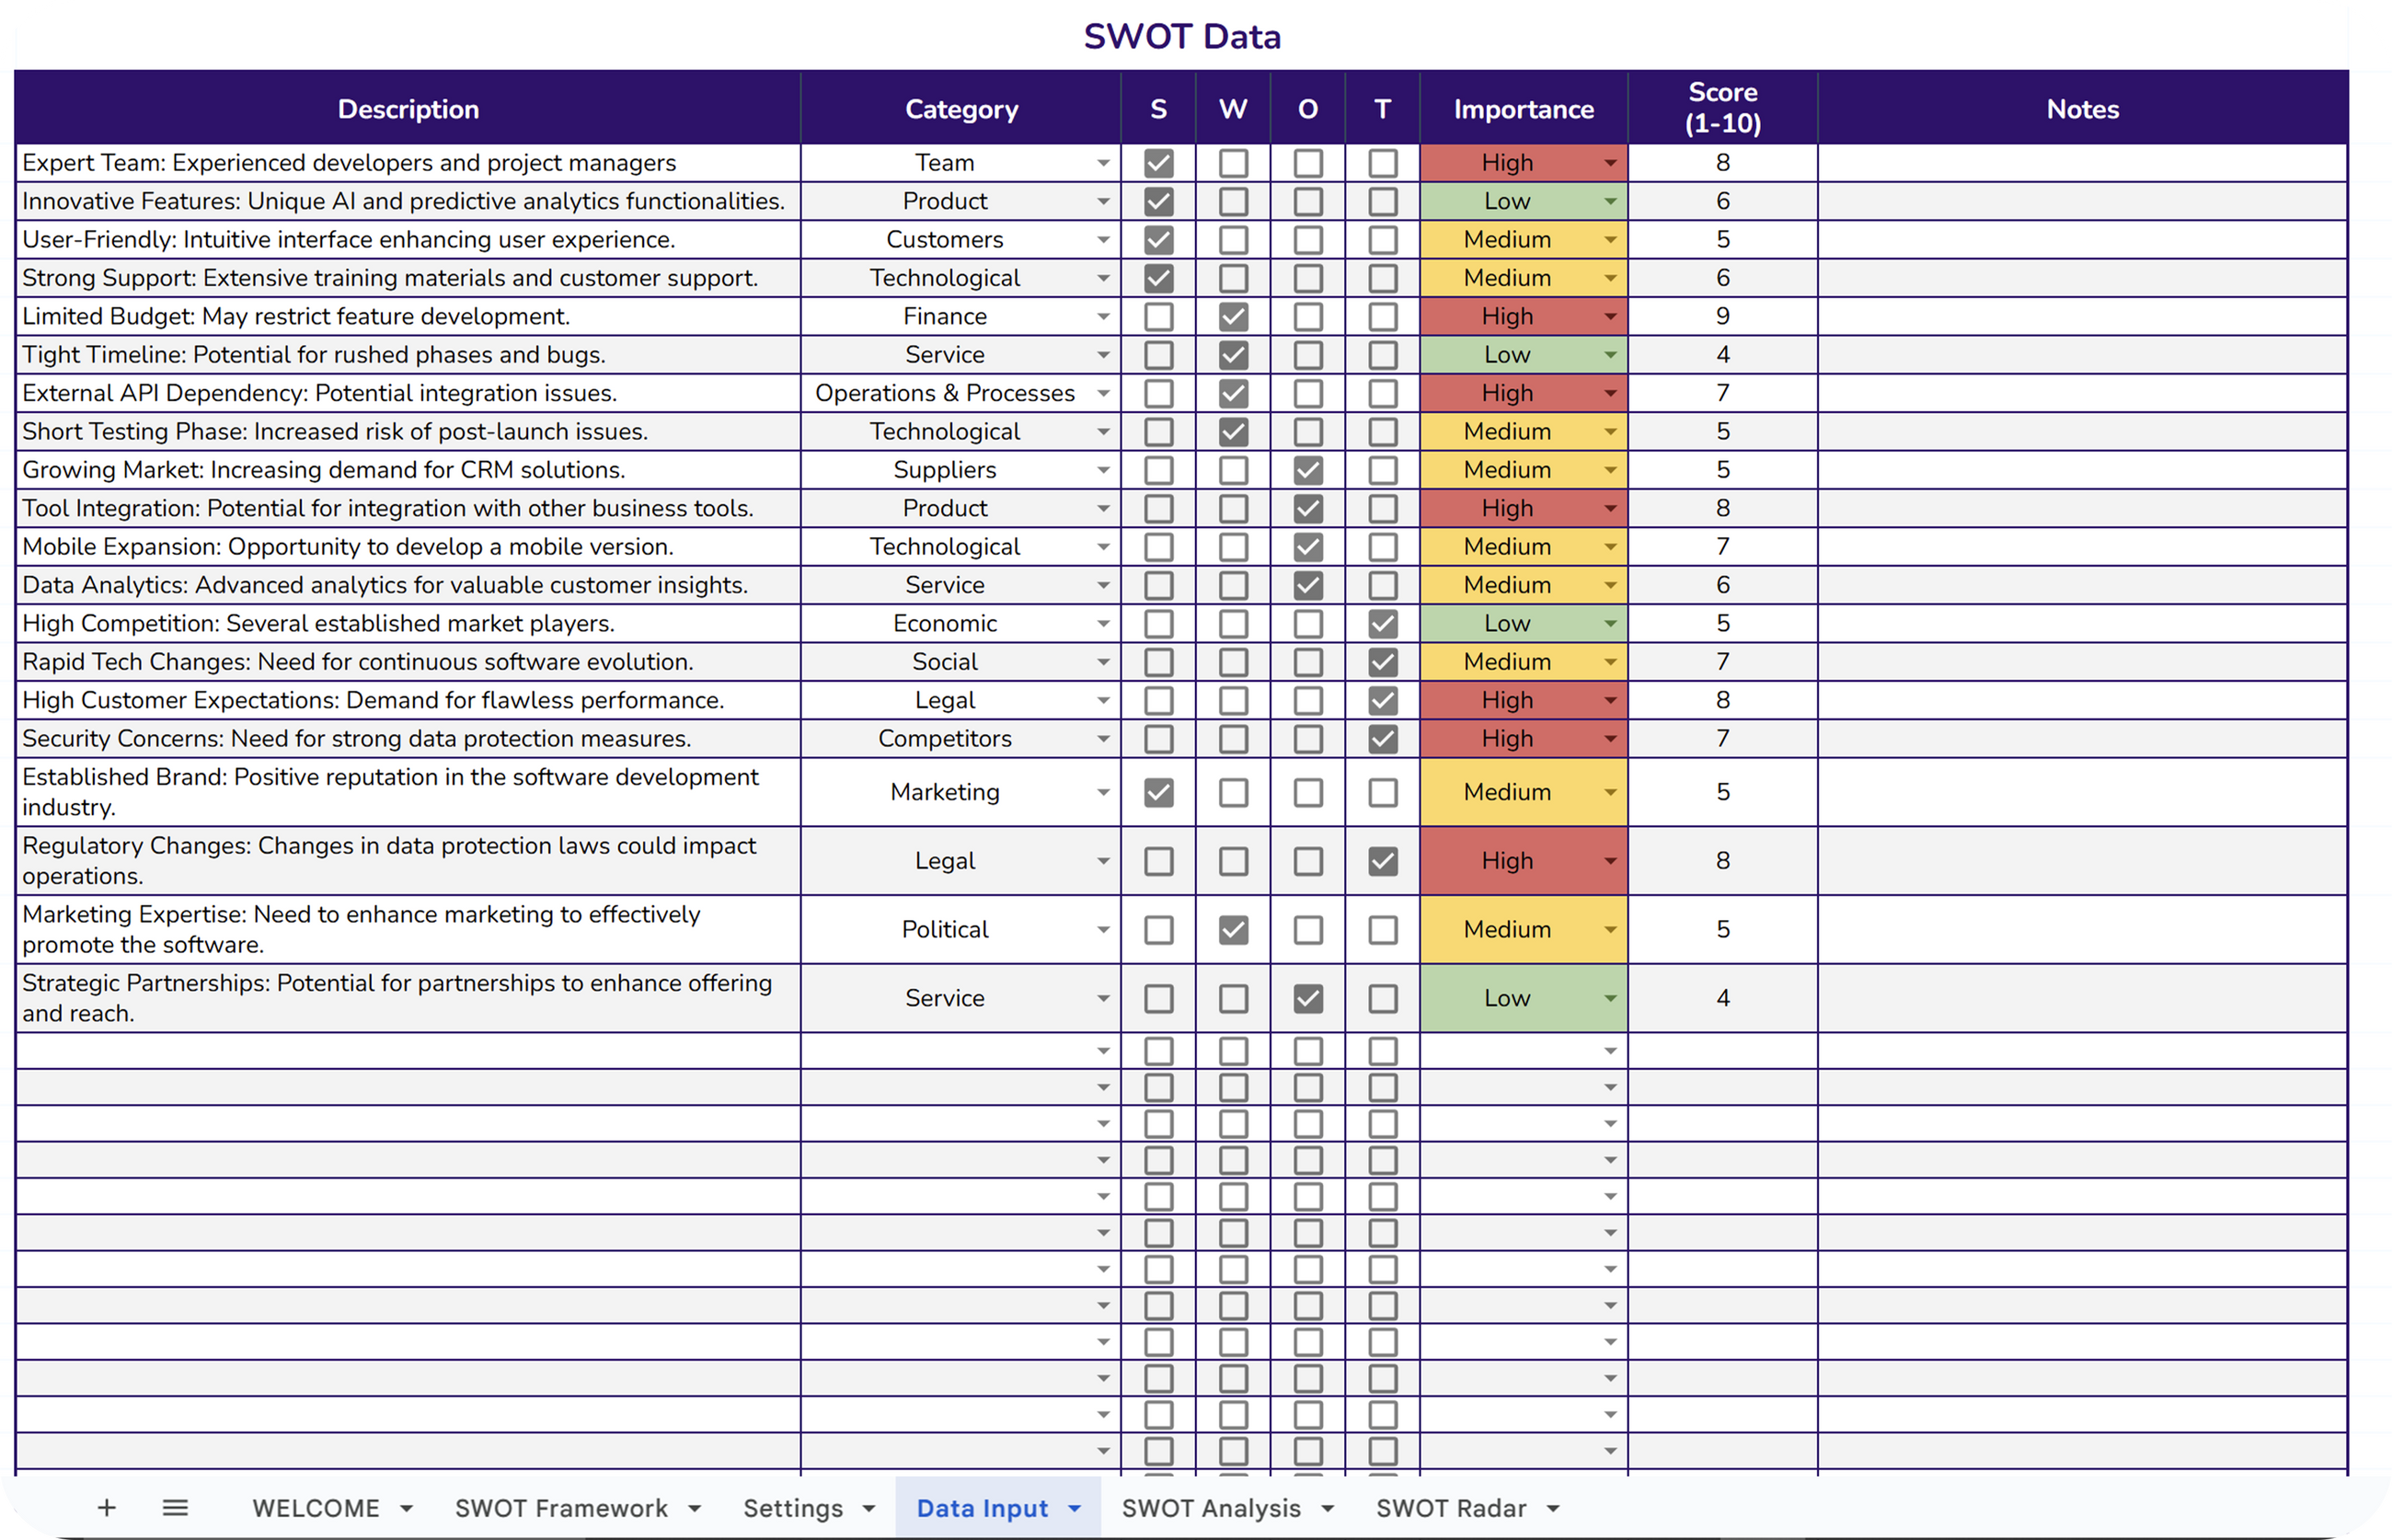Open Importance dropdown for Limited Budget row
This screenshot has height=1540, width=2392.
click(1610, 317)
